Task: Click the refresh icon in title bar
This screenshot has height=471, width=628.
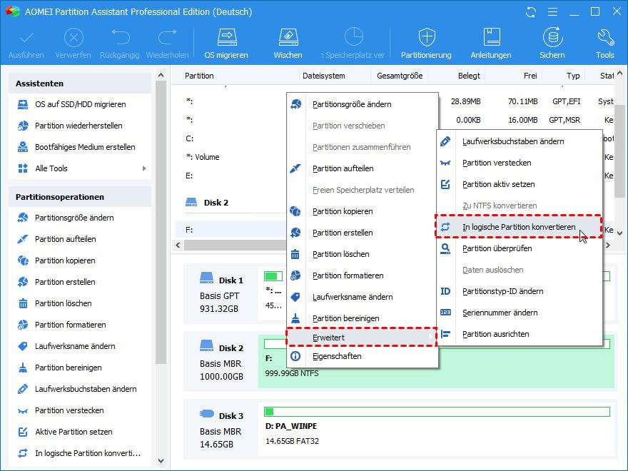Action: (531, 12)
